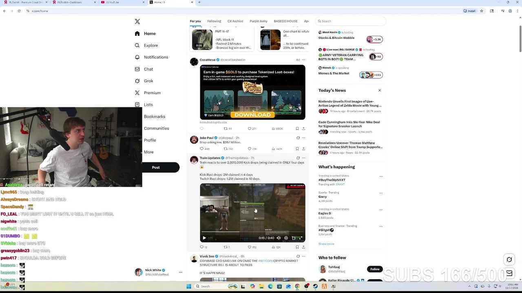Screen dimensions: 522x293
Task: Open the floating Messages envelope button
Action: 509,273
